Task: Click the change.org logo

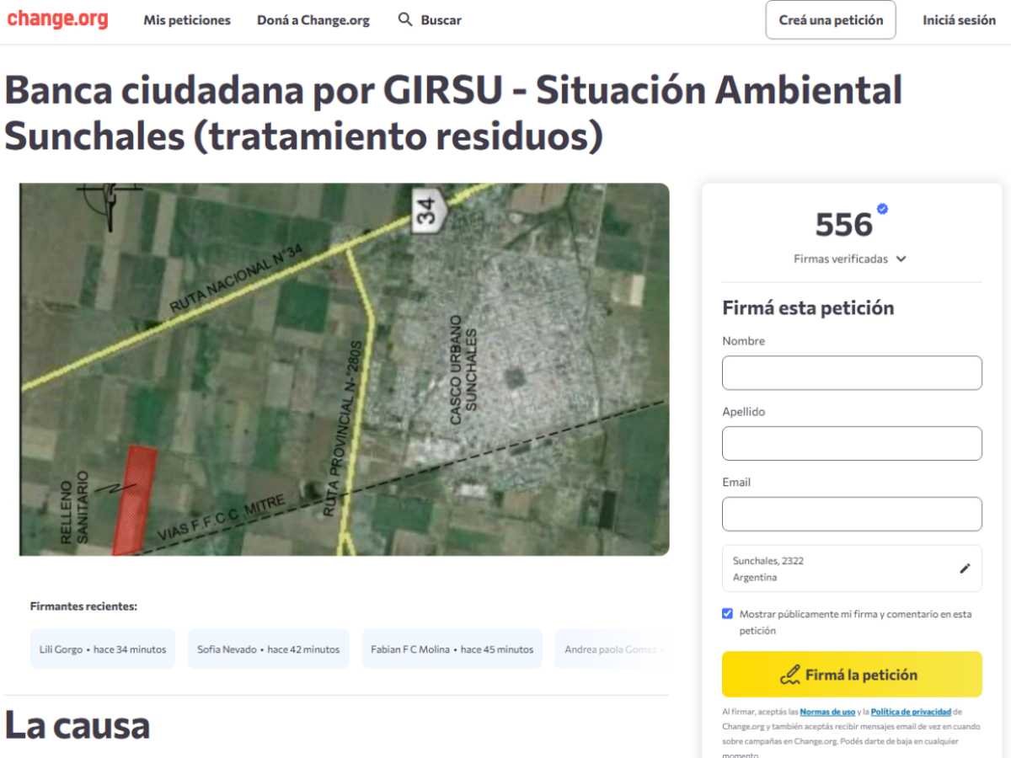Action: 57,19
